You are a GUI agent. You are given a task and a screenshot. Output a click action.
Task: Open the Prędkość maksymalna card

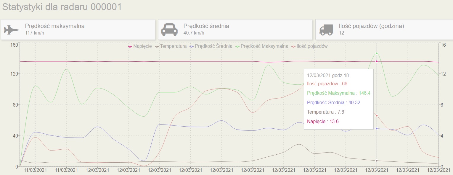click(78, 30)
